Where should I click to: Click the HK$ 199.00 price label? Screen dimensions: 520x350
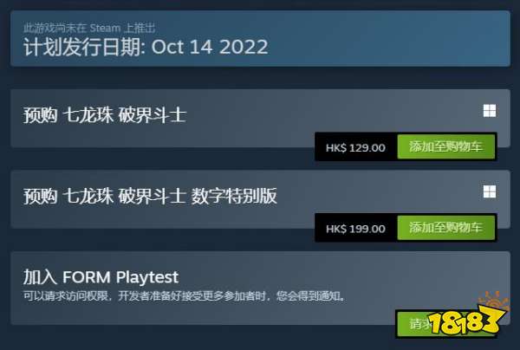tap(355, 229)
